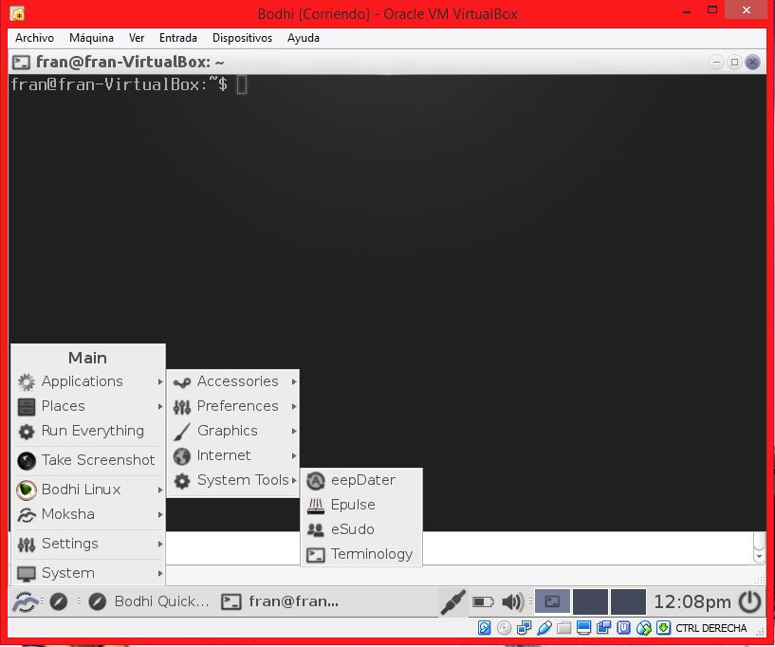This screenshot has height=647, width=775.
Task: Click the Moksha start menu icon
Action: (x=26, y=601)
